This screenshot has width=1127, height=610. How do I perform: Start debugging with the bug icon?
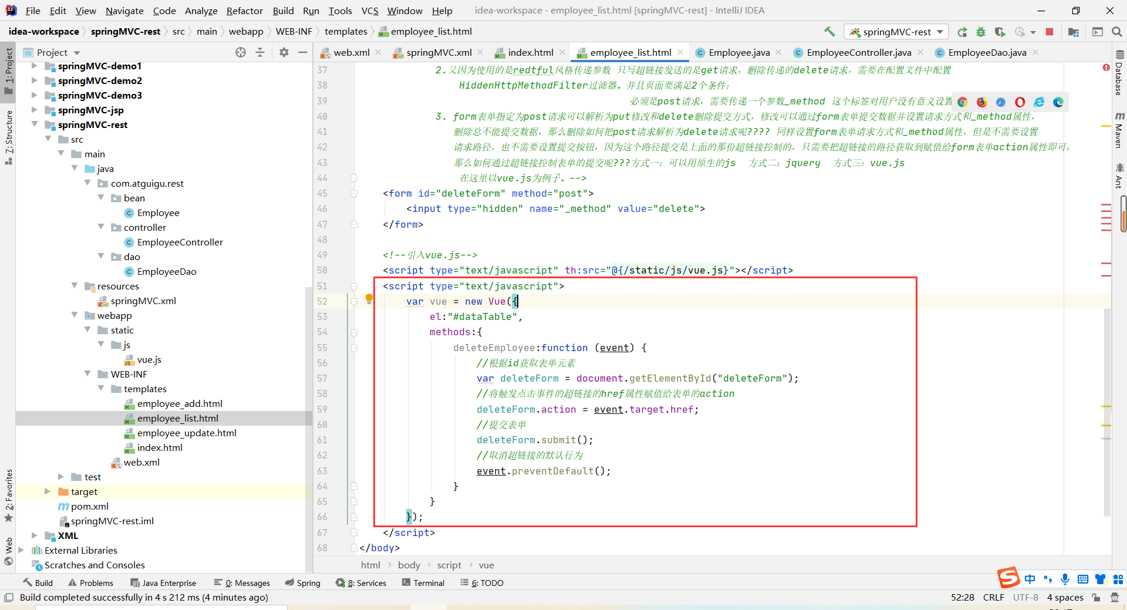[x=981, y=32]
